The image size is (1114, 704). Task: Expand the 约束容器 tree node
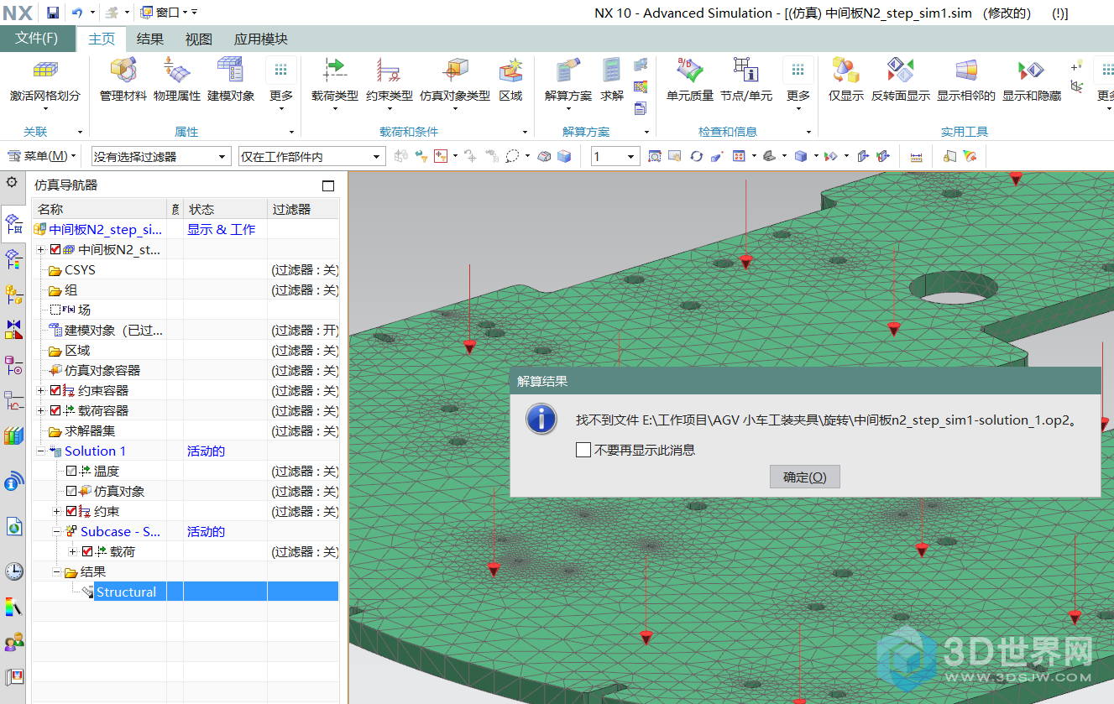click(41, 390)
